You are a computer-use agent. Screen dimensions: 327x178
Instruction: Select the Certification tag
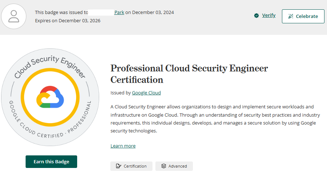coord(131,166)
